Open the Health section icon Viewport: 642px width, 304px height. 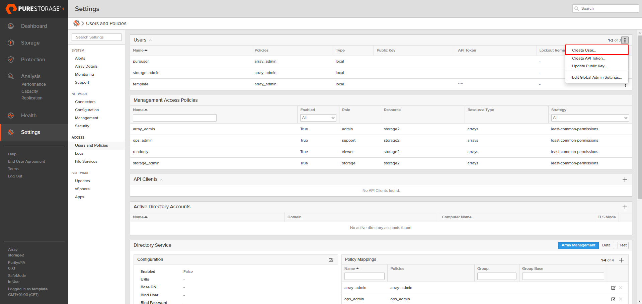tap(11, 116)
